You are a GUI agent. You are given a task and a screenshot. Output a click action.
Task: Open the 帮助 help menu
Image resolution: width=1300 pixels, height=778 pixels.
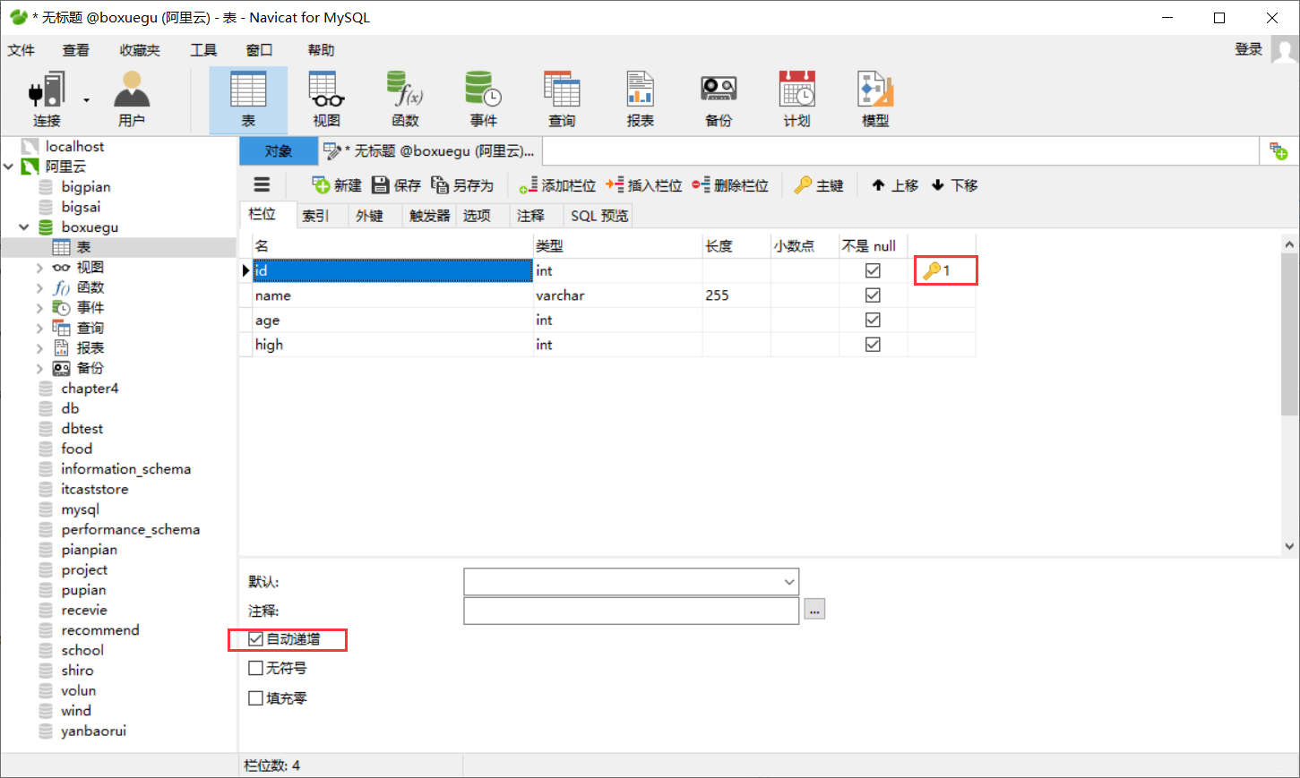(x=321, y=50)
